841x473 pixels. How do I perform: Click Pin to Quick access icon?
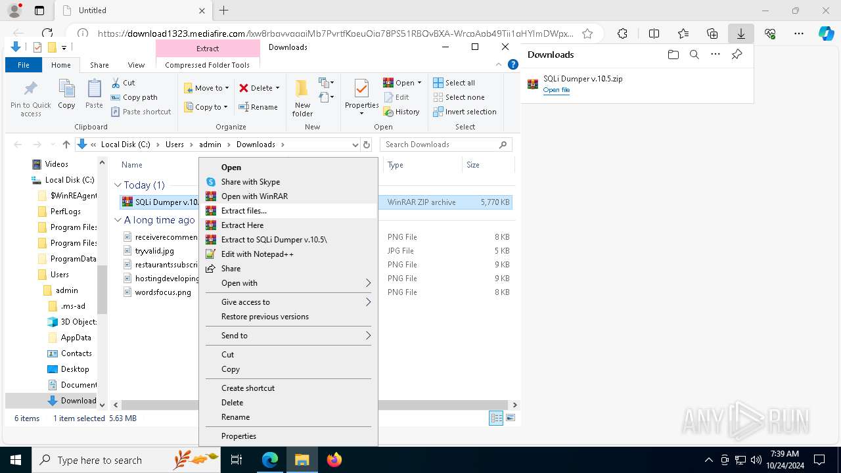tap(30, 99)
